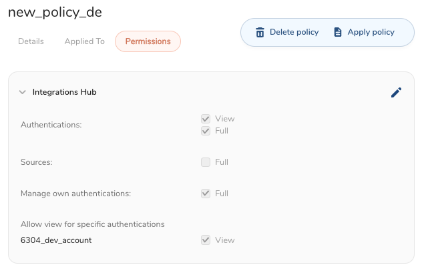Switch to the Details tab
424x273 pixels.
pos(31,41)
